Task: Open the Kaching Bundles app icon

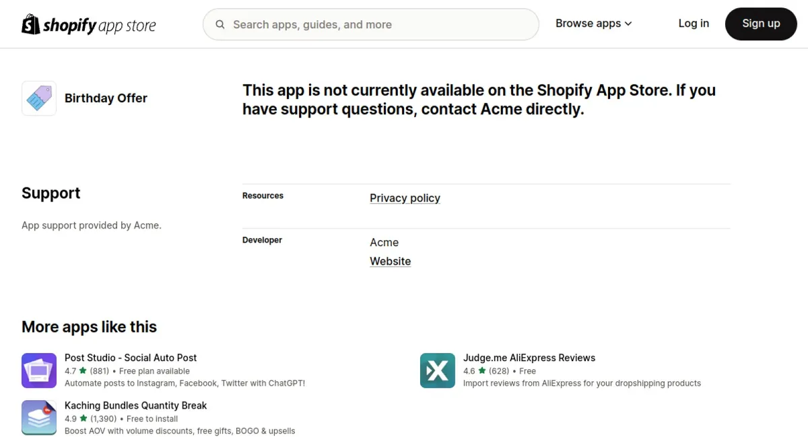Action: 39,418
